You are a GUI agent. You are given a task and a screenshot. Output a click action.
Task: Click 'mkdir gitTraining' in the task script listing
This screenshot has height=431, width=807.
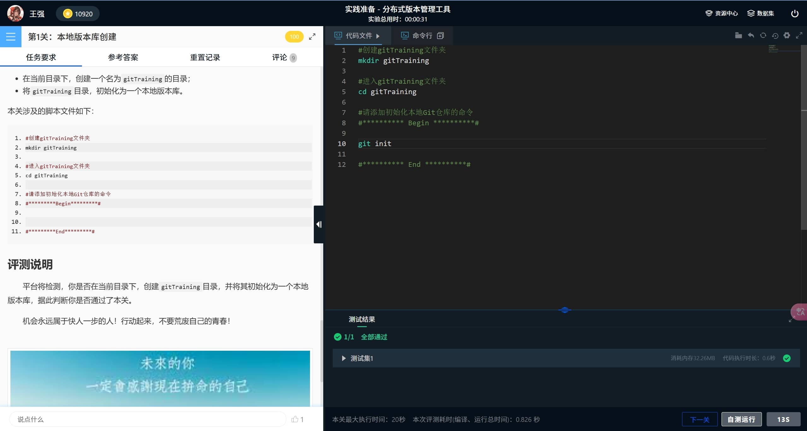(51, 148)
